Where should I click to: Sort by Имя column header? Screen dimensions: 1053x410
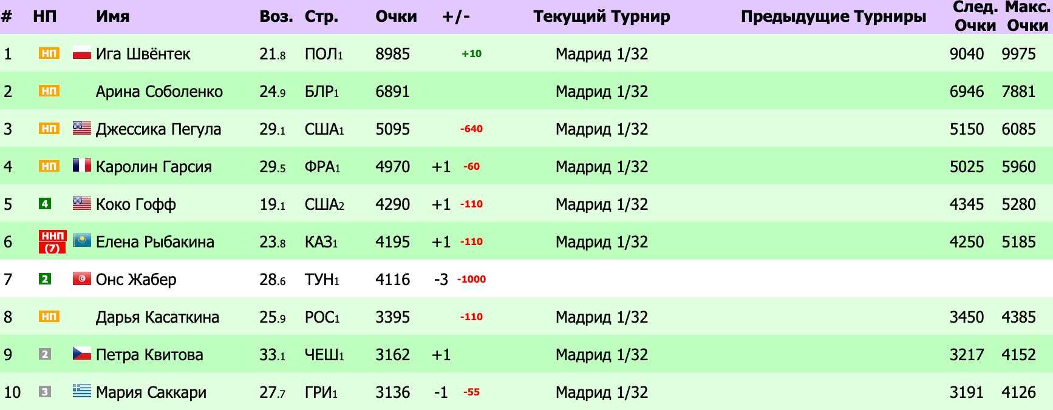[112, 16]
